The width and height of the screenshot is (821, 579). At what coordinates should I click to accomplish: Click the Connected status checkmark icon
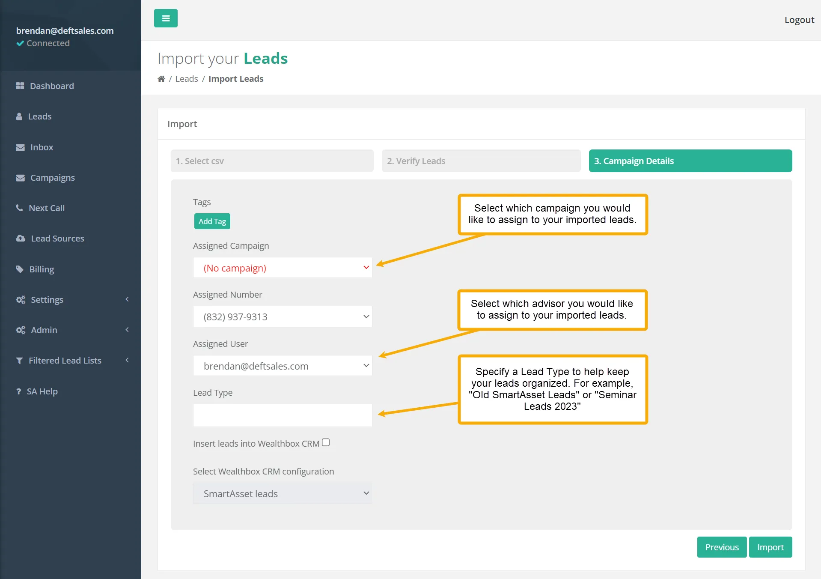(x=20, y=43)
